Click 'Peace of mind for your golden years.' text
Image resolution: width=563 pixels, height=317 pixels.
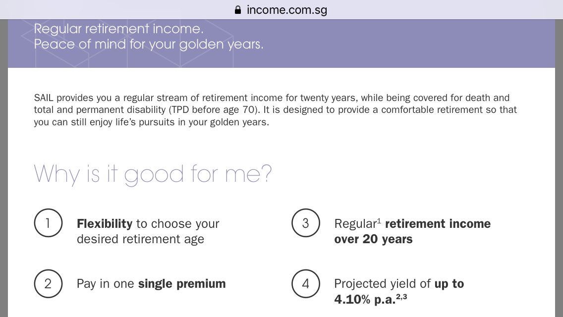coord(148,44)
